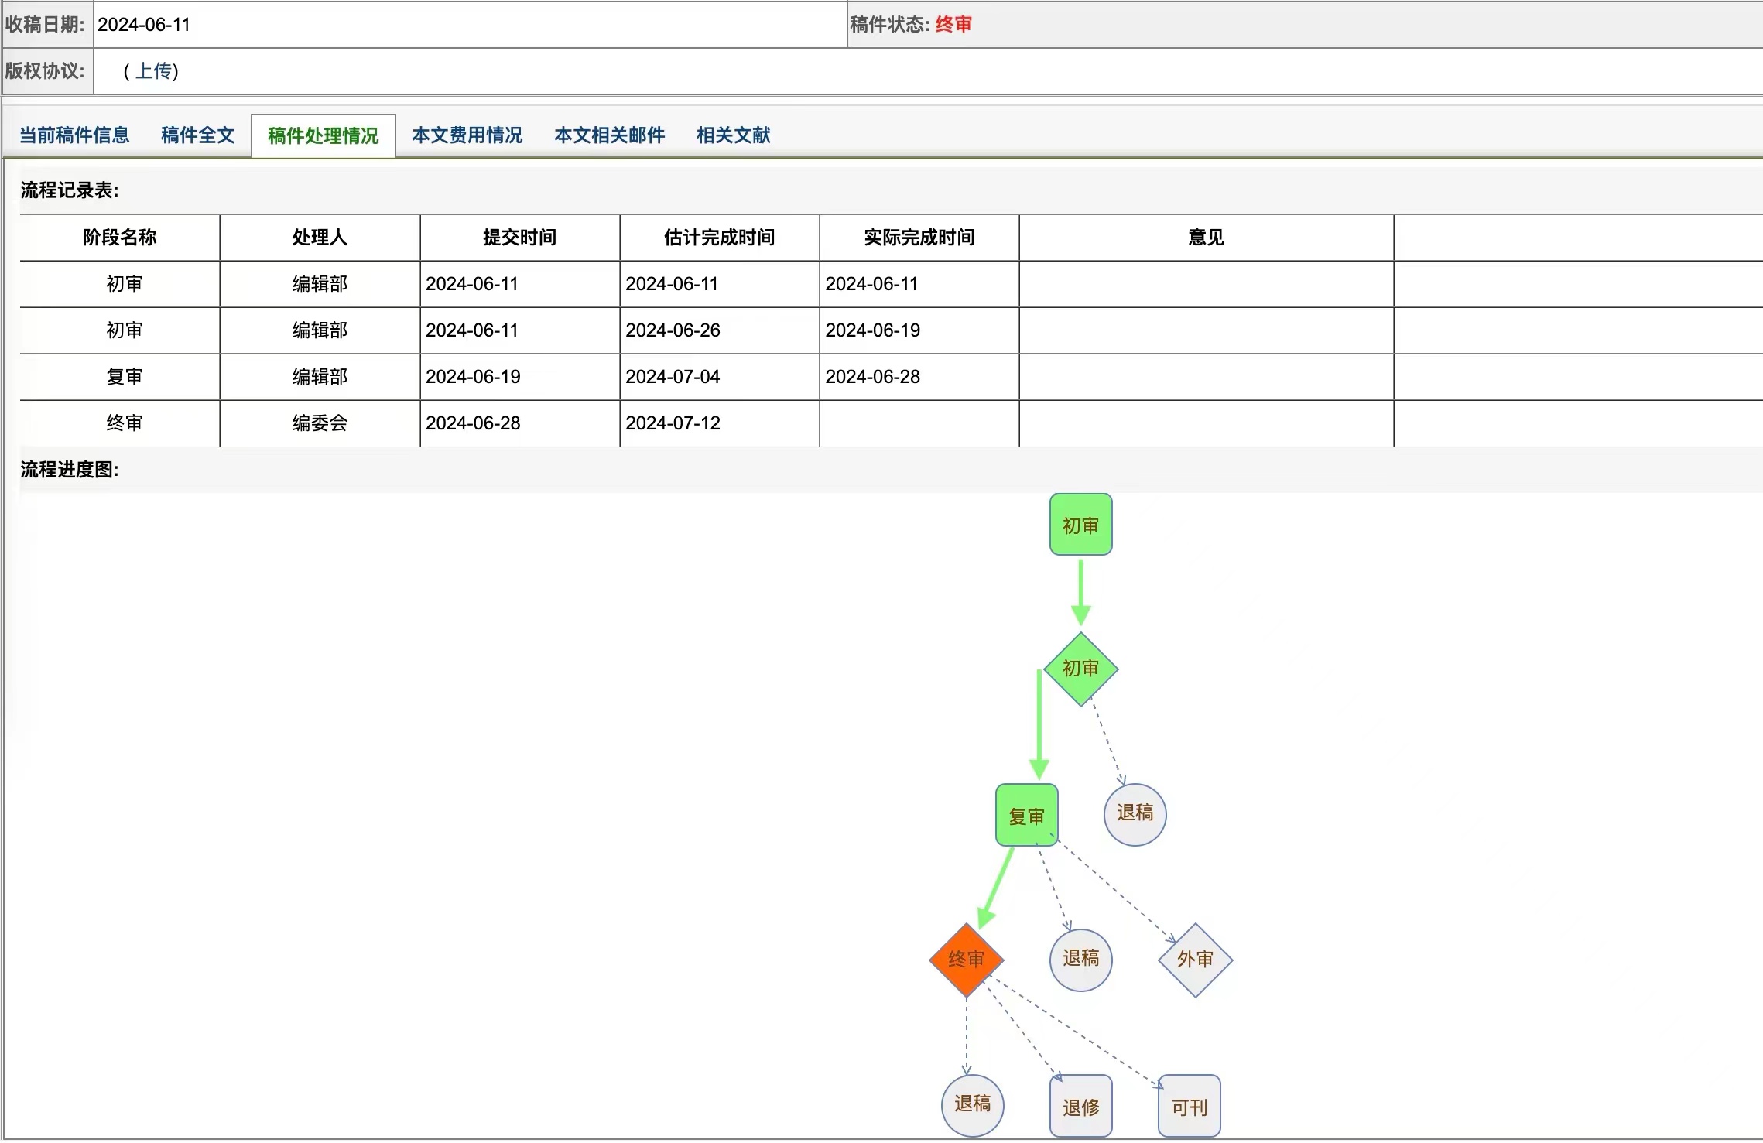Click the 上传 copyright upload link
This screenshot has width=1763, height=1143.
coord(153,71)
